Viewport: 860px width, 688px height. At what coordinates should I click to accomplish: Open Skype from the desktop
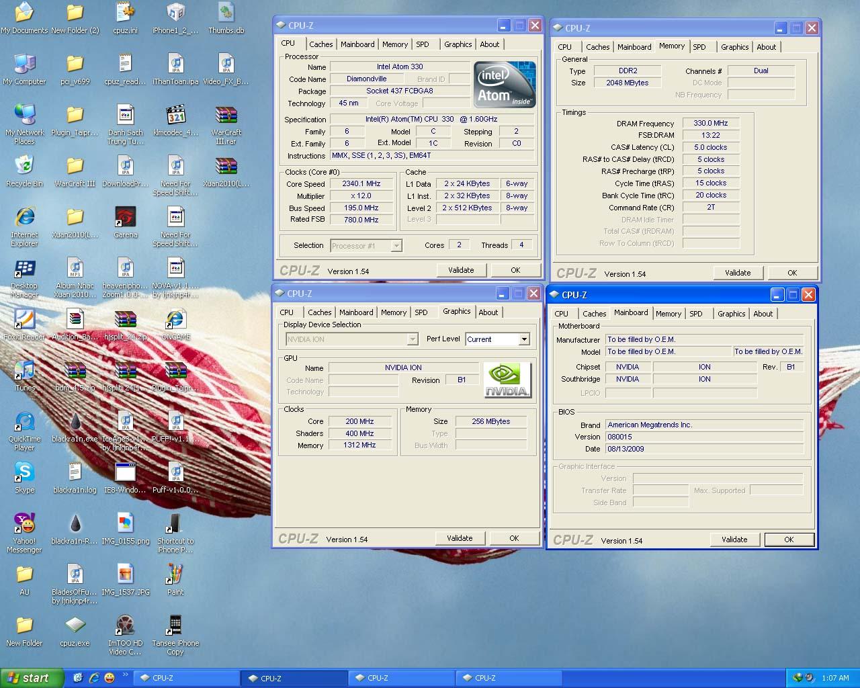click(24, 478)
